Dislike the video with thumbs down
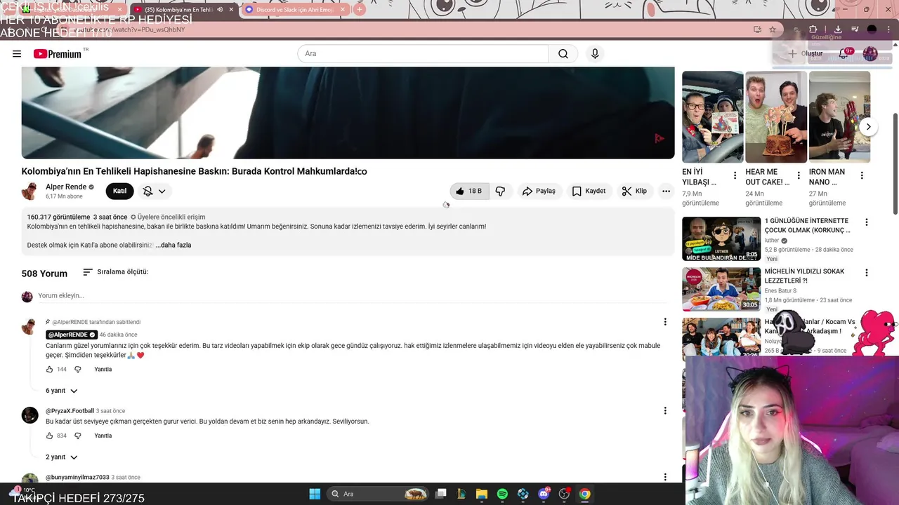 [500, 191]
